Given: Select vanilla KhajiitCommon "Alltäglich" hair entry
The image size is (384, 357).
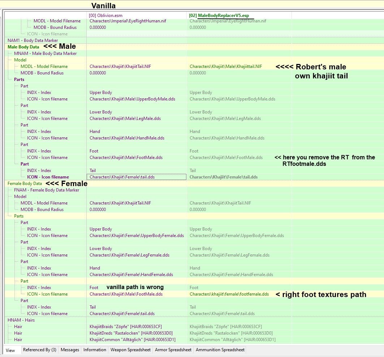Looking at the screenshot, I should click(x=133, y=340).
